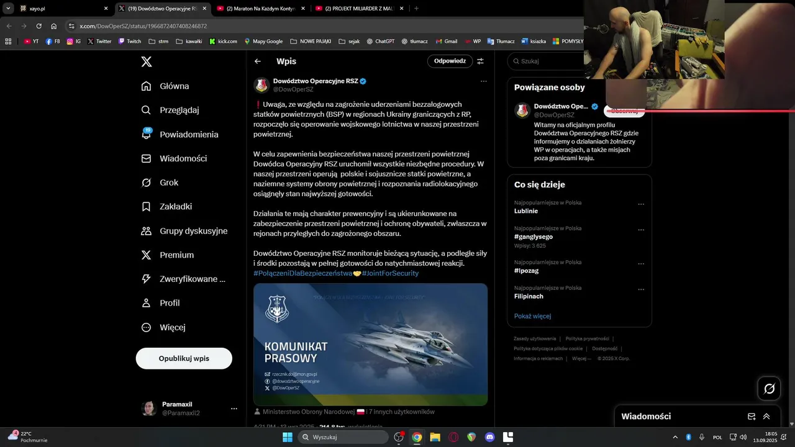Open a new browser tab
Screen dimensions: 795x447
(x=416, y=9)
